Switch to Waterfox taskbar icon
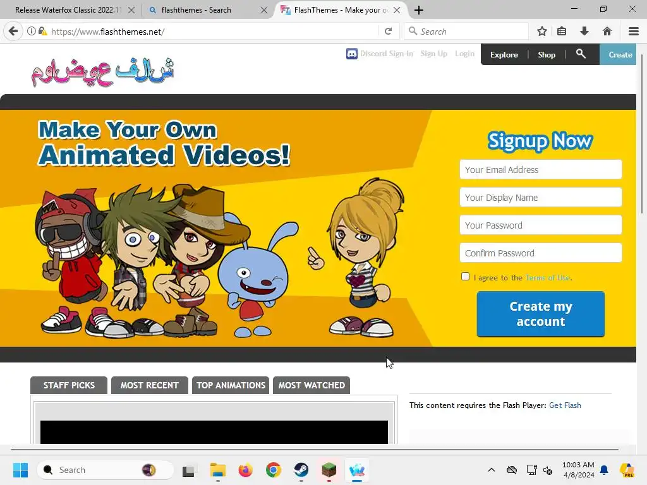 click(x=357, y=470)
